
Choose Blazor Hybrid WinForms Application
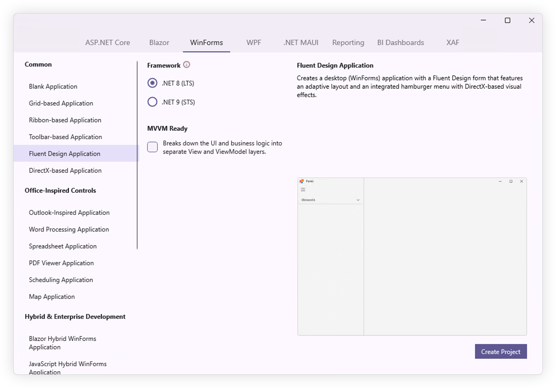63,343
